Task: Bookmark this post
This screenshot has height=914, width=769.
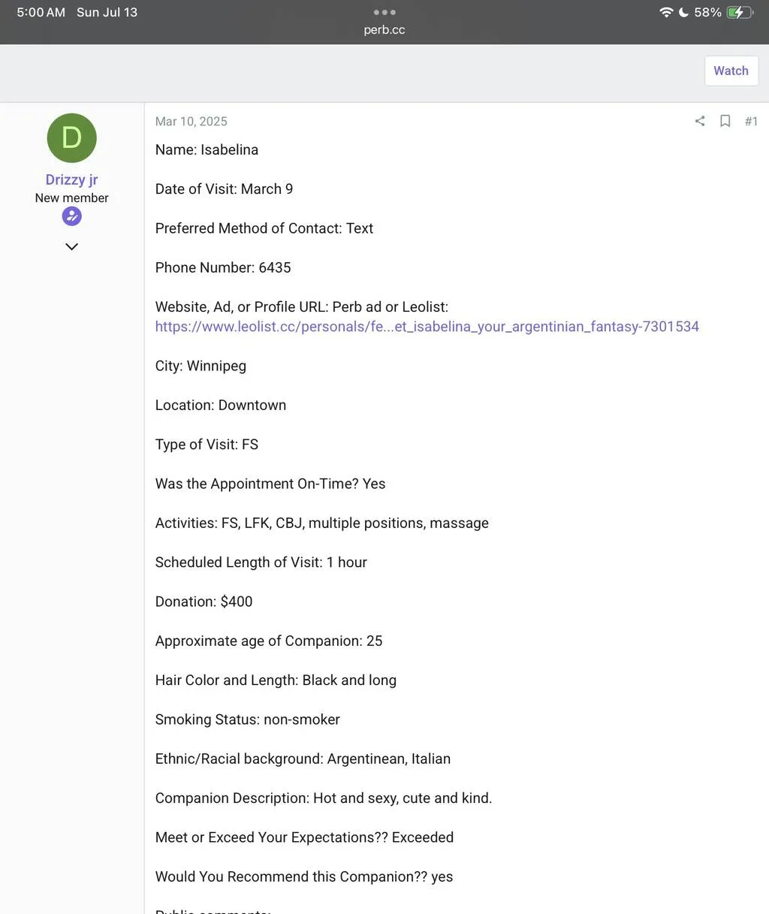Action: point(725,121)
